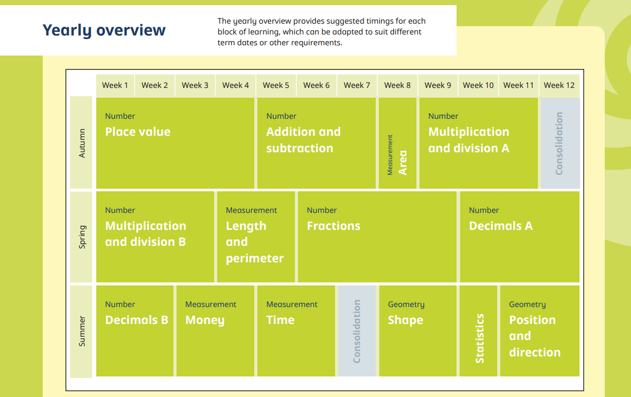Open the "Length and perimeter" block
The width and height of the screenshot is (631, 397).
[x=256, y=237]
